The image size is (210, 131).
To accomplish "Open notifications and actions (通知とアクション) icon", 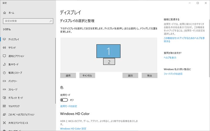I will point(5,56).
